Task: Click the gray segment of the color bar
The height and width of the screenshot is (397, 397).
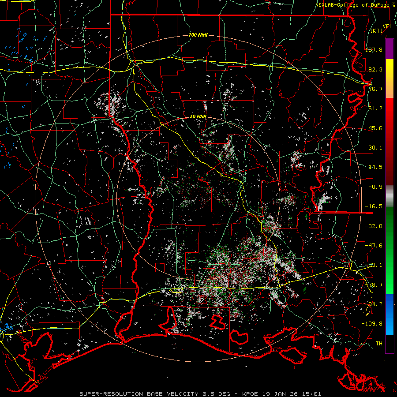Action: 390,196
